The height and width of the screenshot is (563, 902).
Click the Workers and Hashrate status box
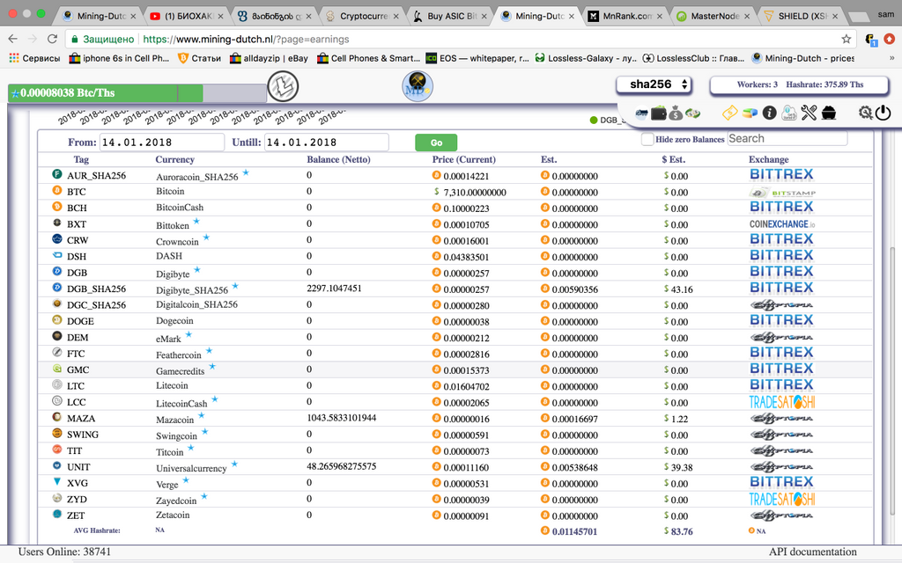(800, 84)
